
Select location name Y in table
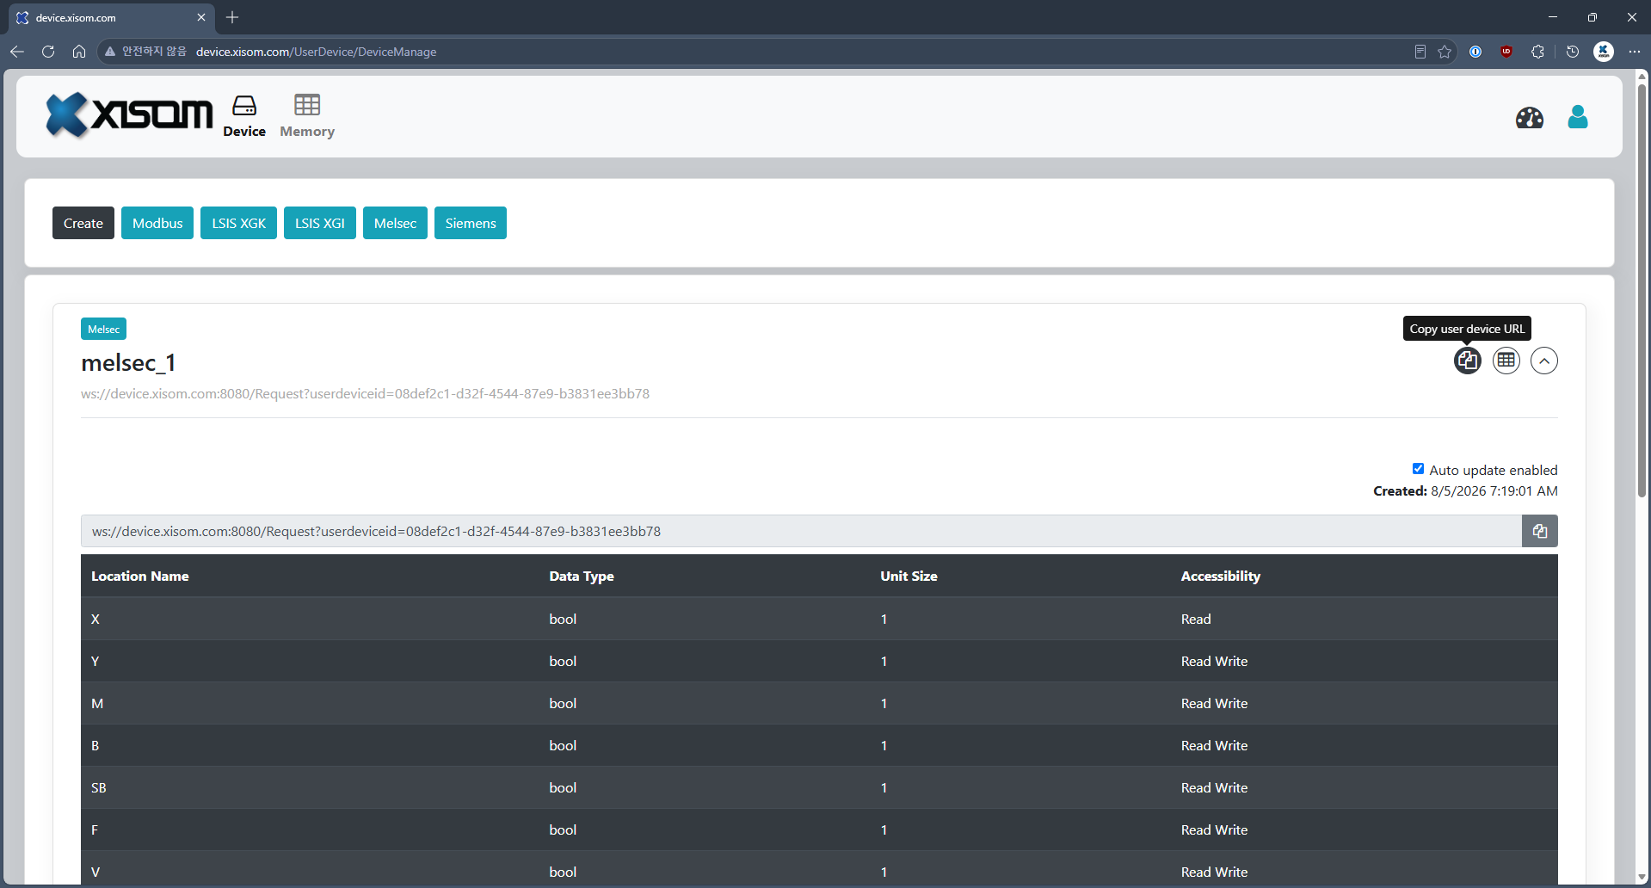pyautogui.click(x=95, y=661)
